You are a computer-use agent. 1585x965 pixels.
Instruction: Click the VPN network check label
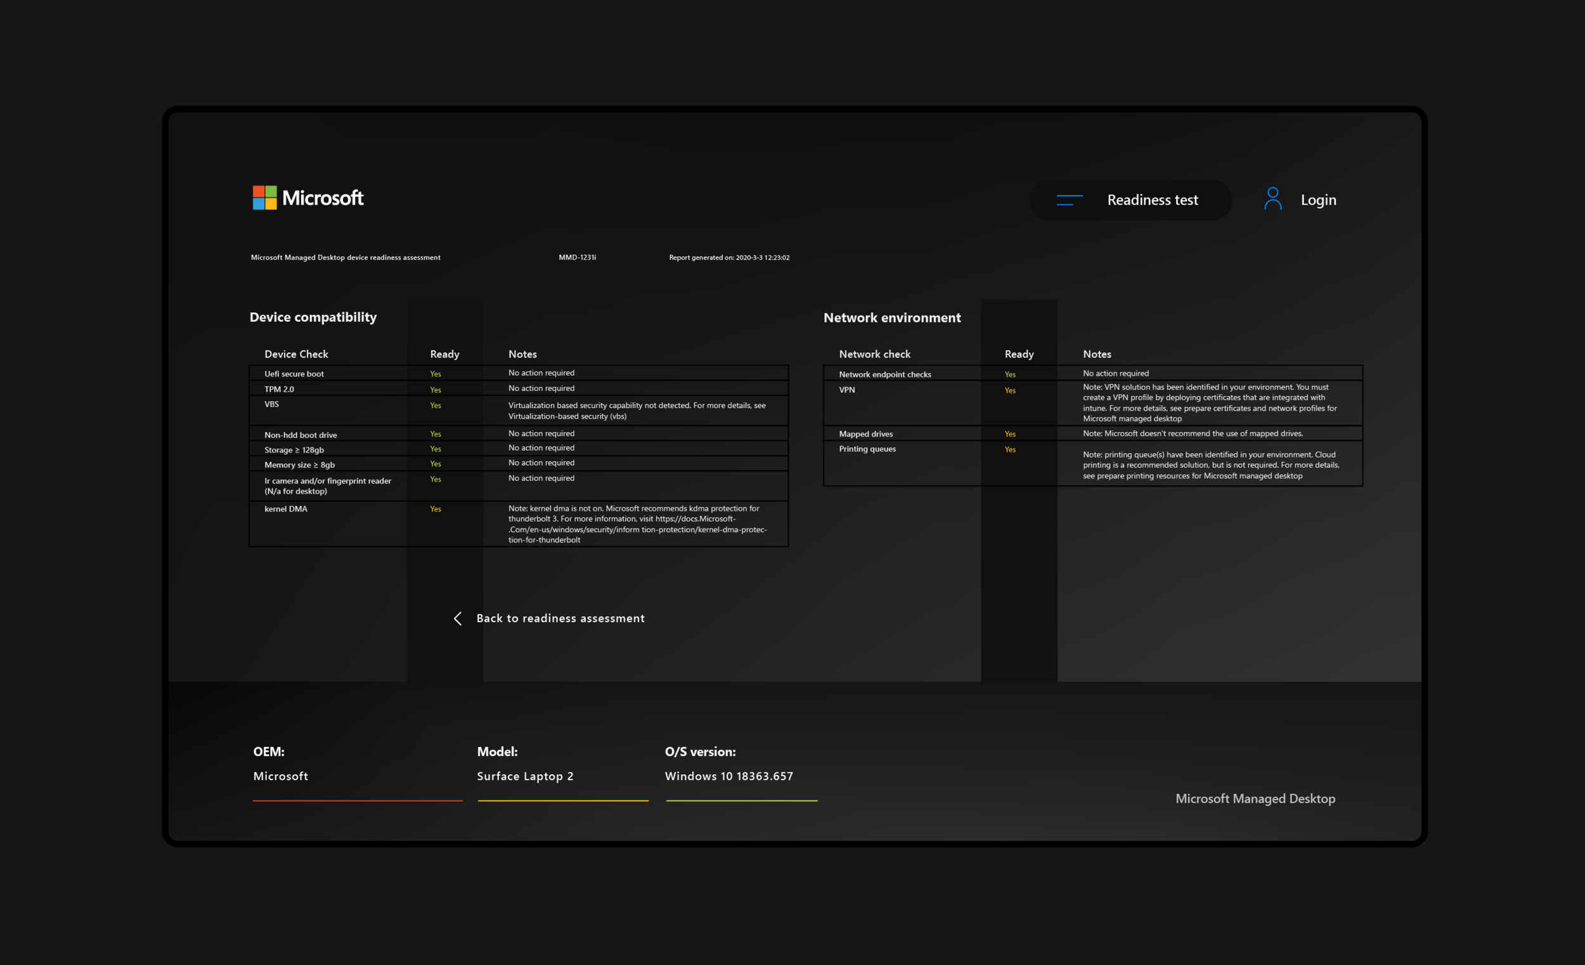[846, 390]
